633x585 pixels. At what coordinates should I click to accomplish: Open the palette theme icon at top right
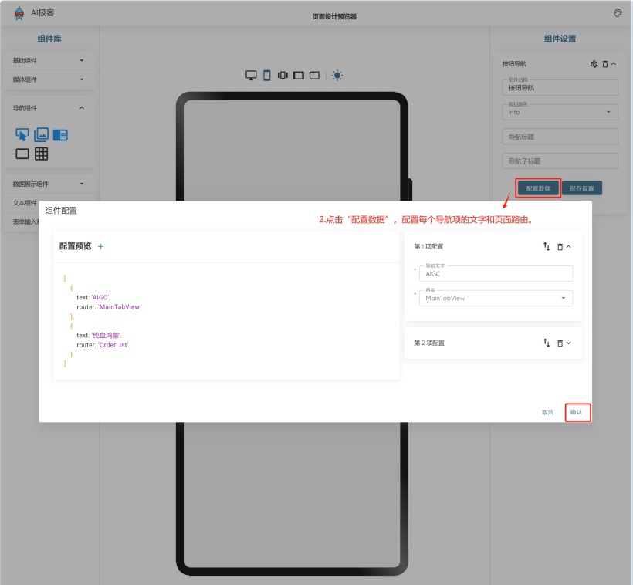pyautogui.click(x=618, y=13)
